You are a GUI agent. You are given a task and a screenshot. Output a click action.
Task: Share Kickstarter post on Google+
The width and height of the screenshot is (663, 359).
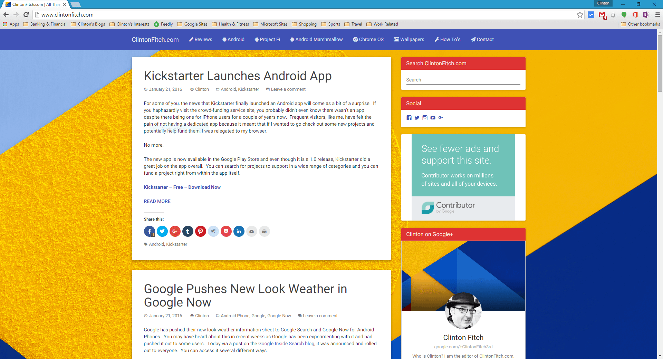[x=175, y=231]
